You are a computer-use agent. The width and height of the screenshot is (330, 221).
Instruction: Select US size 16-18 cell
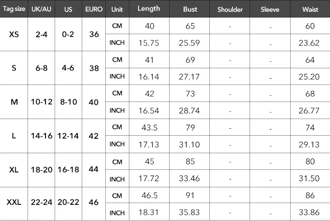click(x=68, y=170)
